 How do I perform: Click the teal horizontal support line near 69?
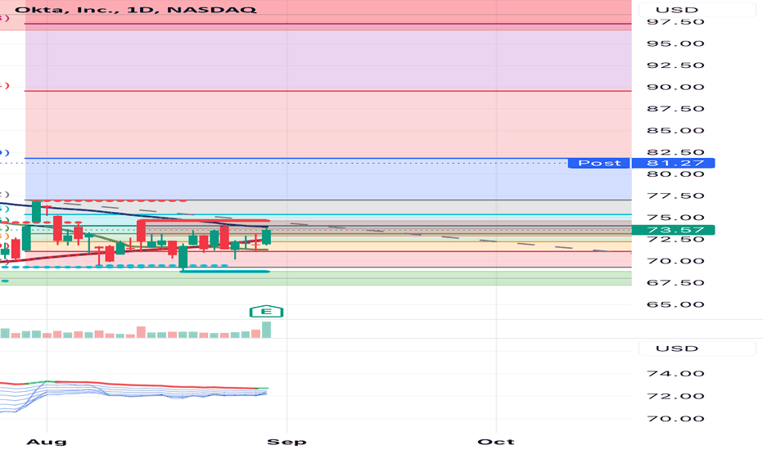pos(224,272)
